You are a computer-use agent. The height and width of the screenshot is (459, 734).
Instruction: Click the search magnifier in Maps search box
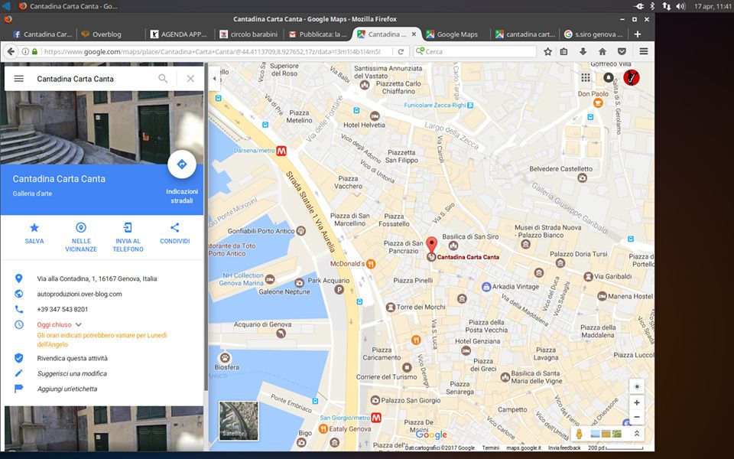(x=163, y=79)
